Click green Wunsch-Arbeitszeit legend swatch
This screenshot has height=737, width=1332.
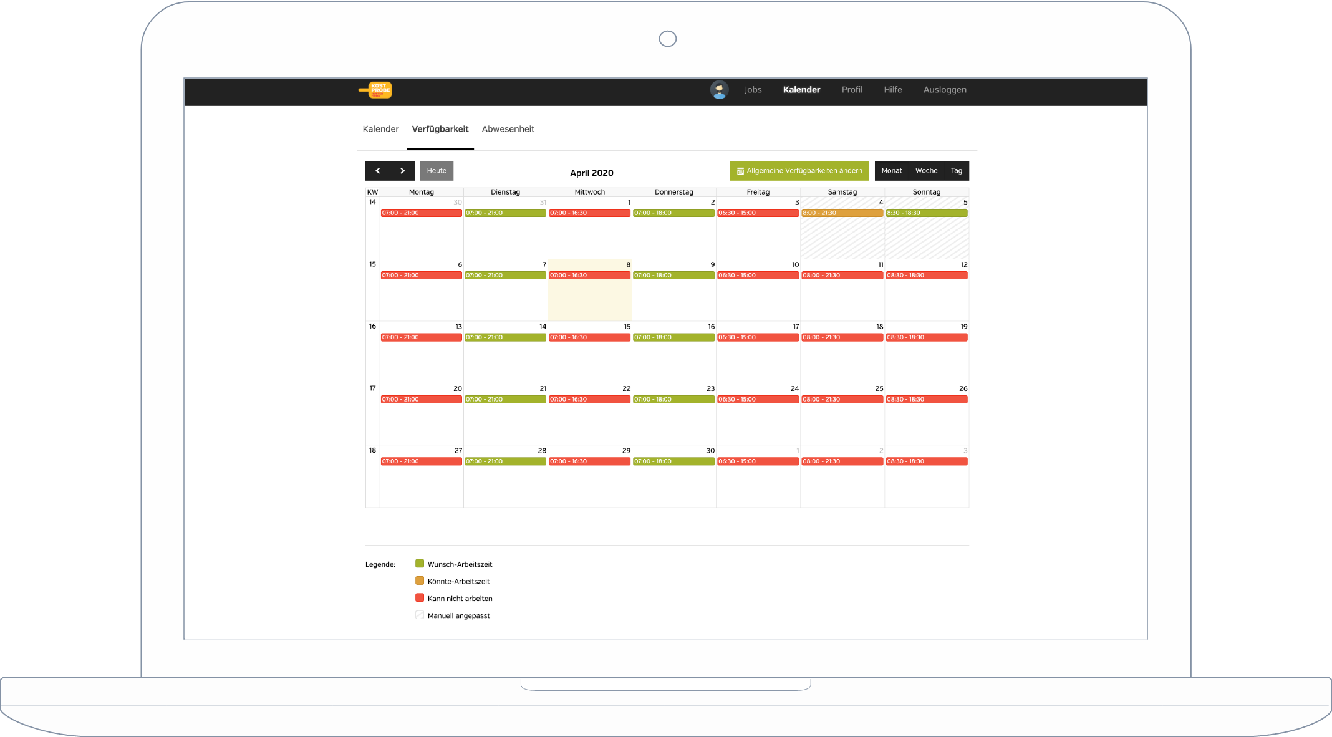(420, 564)
